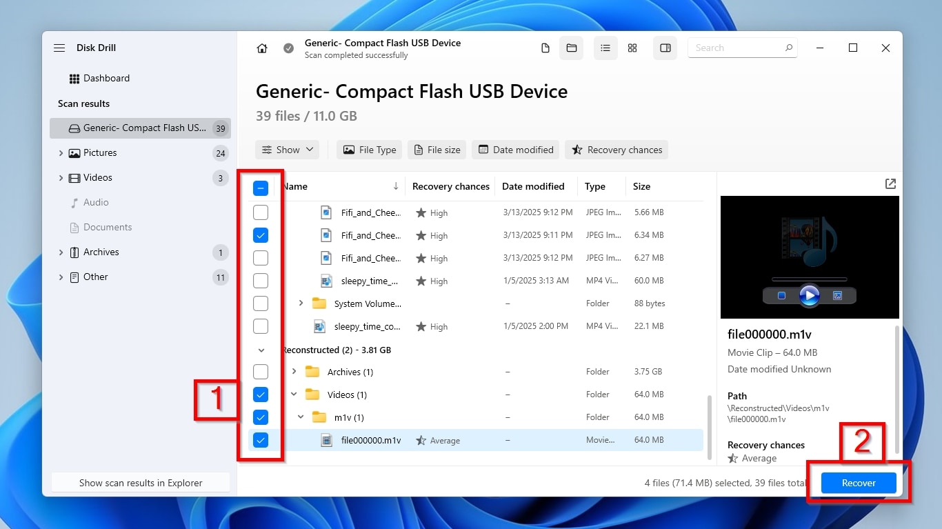942x529 pixels.
Task: Filter by File Type
Action: tap(370, 150)
